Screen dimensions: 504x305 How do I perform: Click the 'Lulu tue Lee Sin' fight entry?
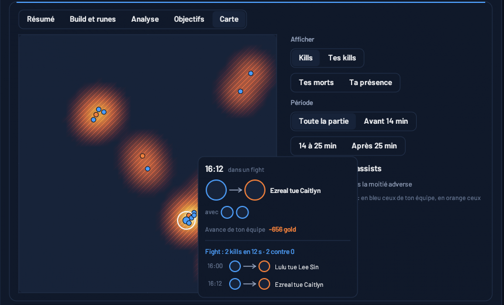pos(297,267)
